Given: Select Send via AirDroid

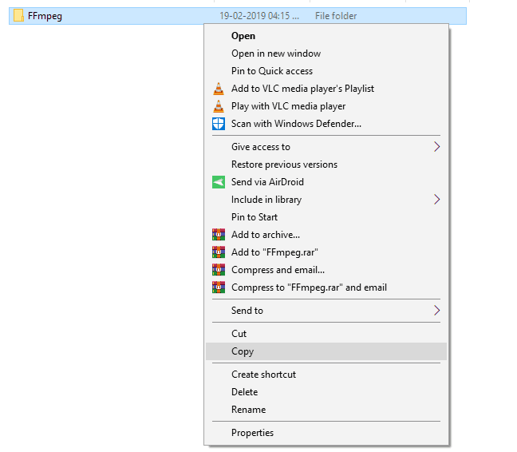Looking at the screenshot, I should coord(326,182).
